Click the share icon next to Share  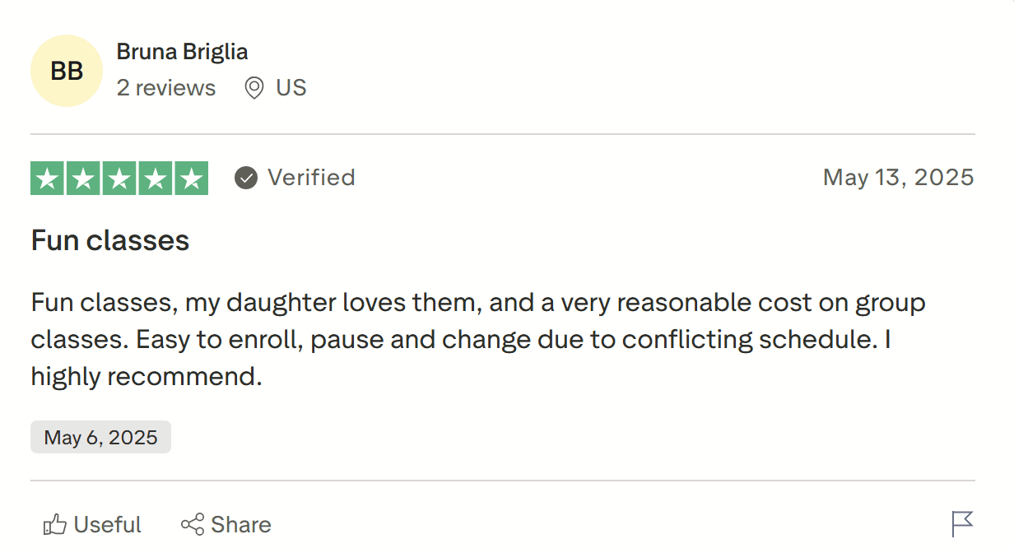193,525
